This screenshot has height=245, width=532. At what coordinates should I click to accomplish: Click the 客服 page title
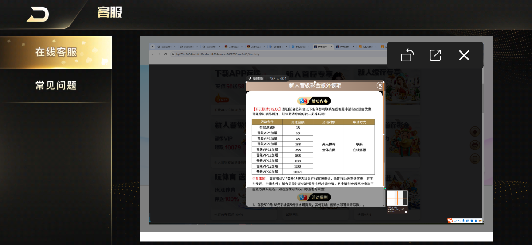click(x=110, y=13)
